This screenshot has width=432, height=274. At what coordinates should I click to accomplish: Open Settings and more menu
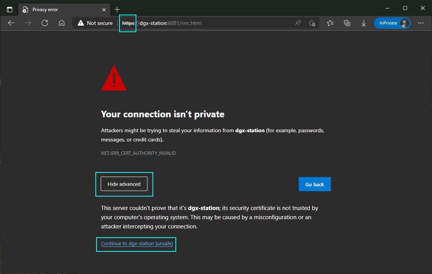tap(421, 23)
